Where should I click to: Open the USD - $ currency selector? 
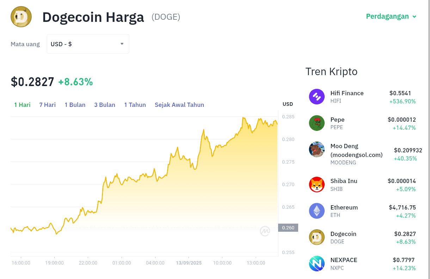pyautogui.click(x=88, y=44)
